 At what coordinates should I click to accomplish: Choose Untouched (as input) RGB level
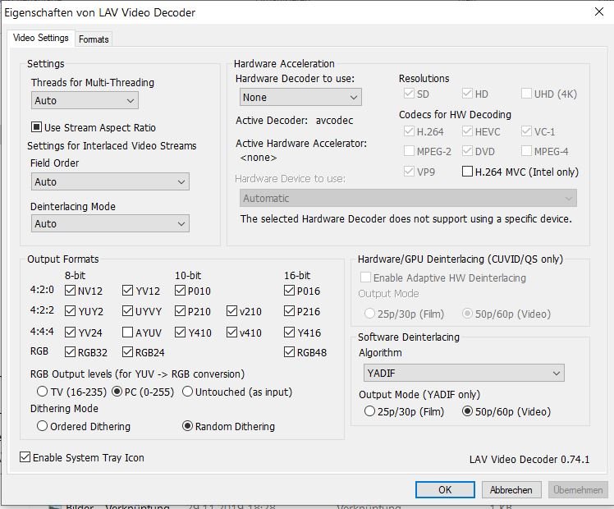(188, 392)
